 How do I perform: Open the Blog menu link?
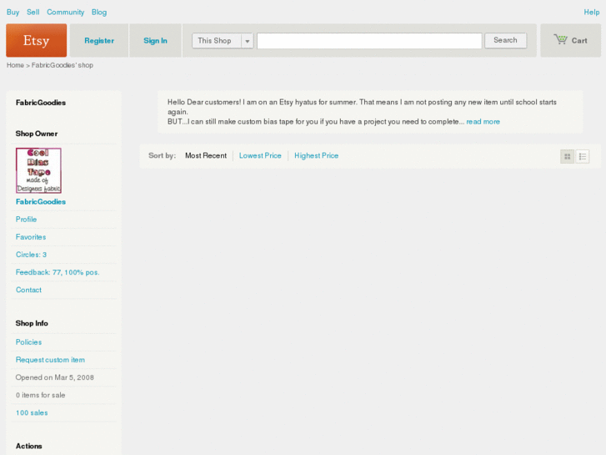tap(99, 12)
